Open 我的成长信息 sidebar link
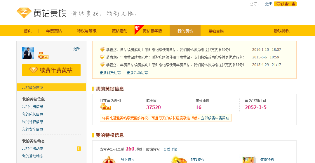Viewport: 315px width, 163px height. [32, 114]
